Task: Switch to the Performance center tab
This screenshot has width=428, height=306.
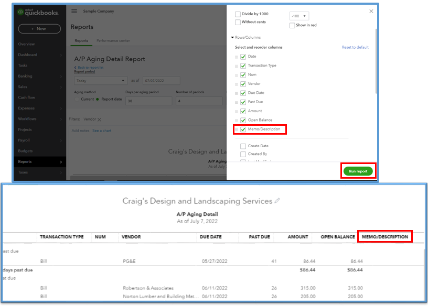Action: (x=113, y=40)
